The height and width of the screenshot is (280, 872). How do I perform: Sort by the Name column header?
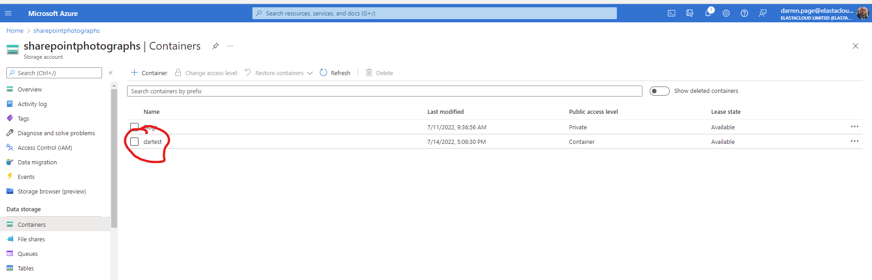[x=152, y=112]
